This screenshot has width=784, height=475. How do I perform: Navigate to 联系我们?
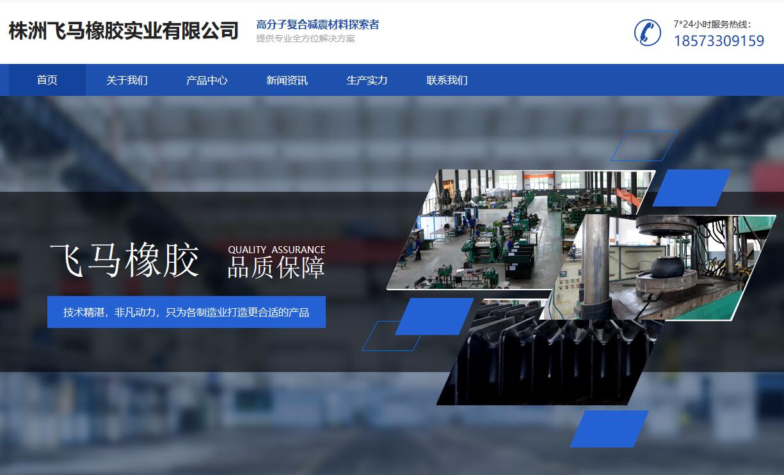coord(447,80)
